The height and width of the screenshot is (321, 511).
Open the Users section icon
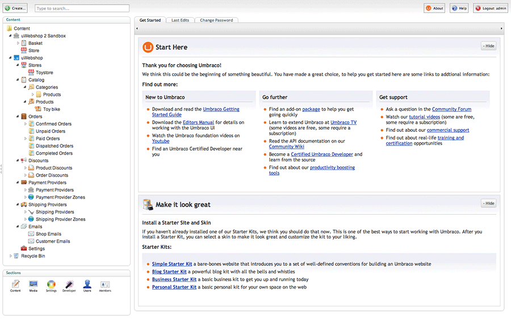coord(87,285)
